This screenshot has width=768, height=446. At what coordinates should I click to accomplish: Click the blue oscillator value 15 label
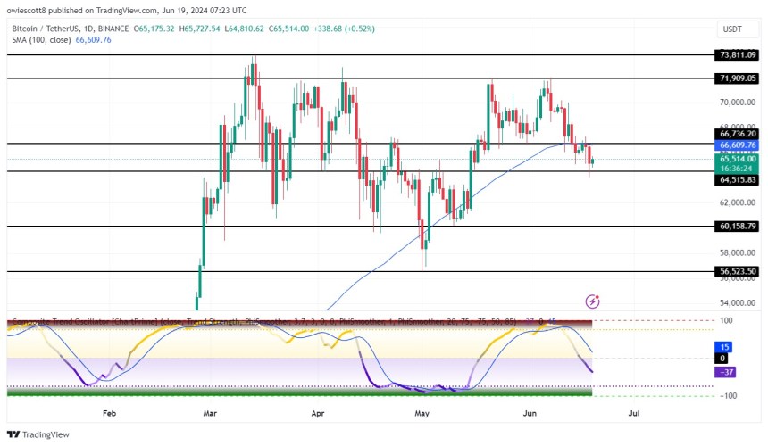(x=724, y=347)
